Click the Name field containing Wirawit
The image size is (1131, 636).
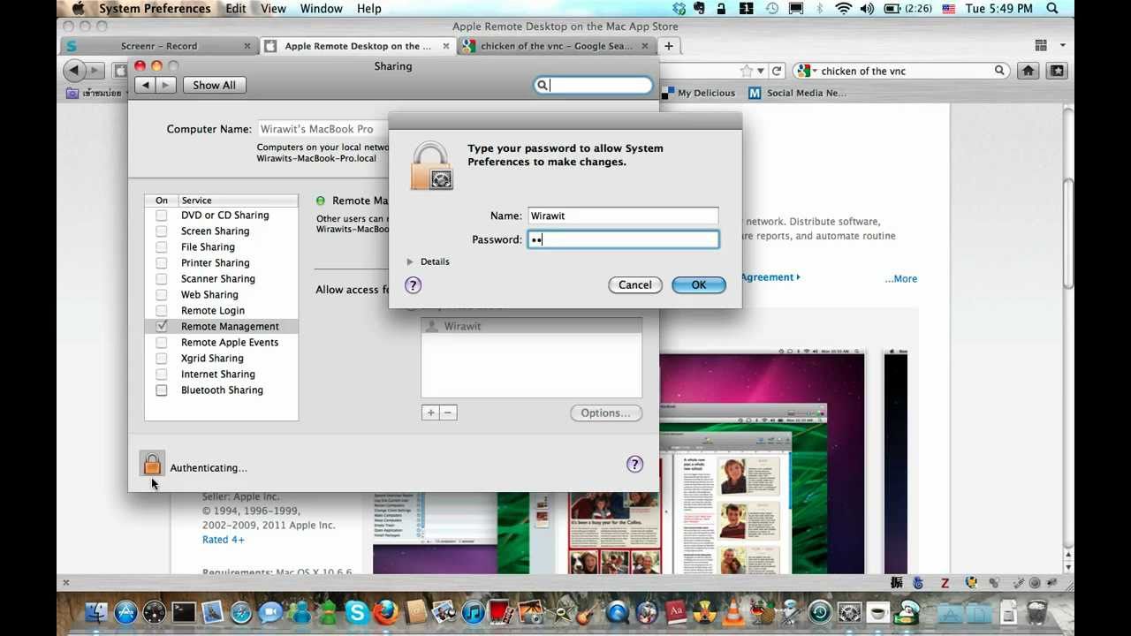pyautogui.click(x=623, y=216)
